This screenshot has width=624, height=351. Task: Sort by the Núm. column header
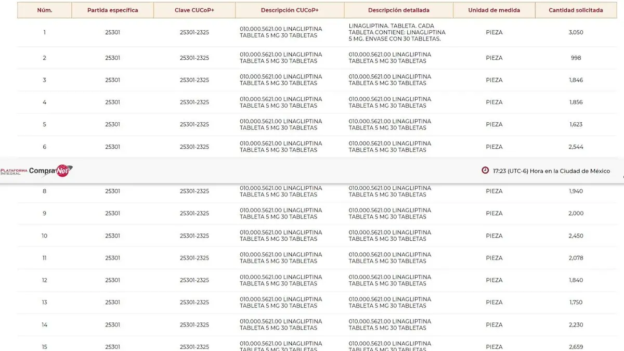[44, 10]
